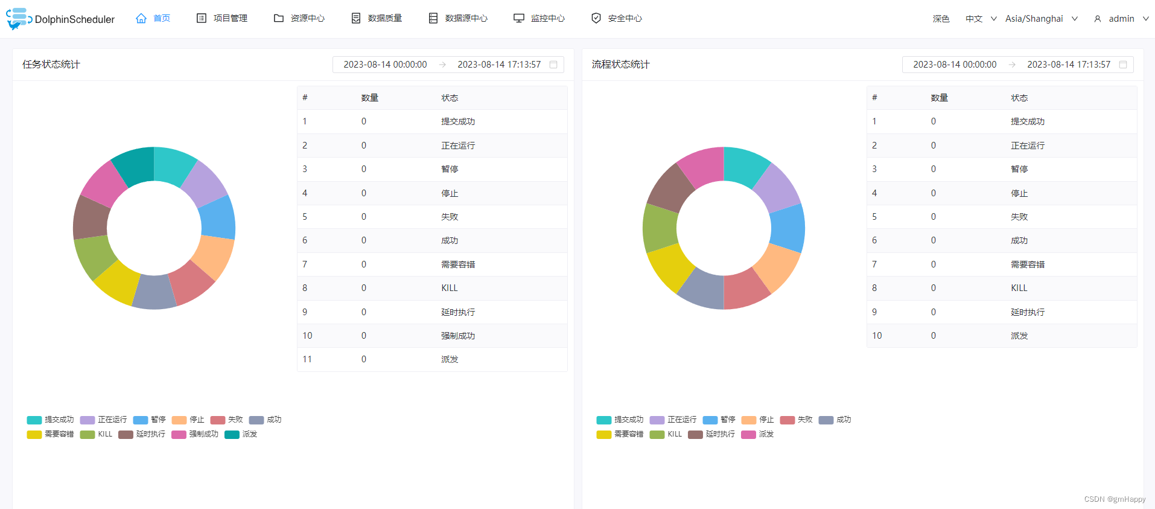Click the project management icon beside 项目管理
The width and height of the screenshot is (1155, 509).
click(x=202, y=18)
